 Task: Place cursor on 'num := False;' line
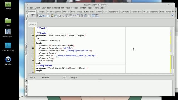(x=46, y=61)
